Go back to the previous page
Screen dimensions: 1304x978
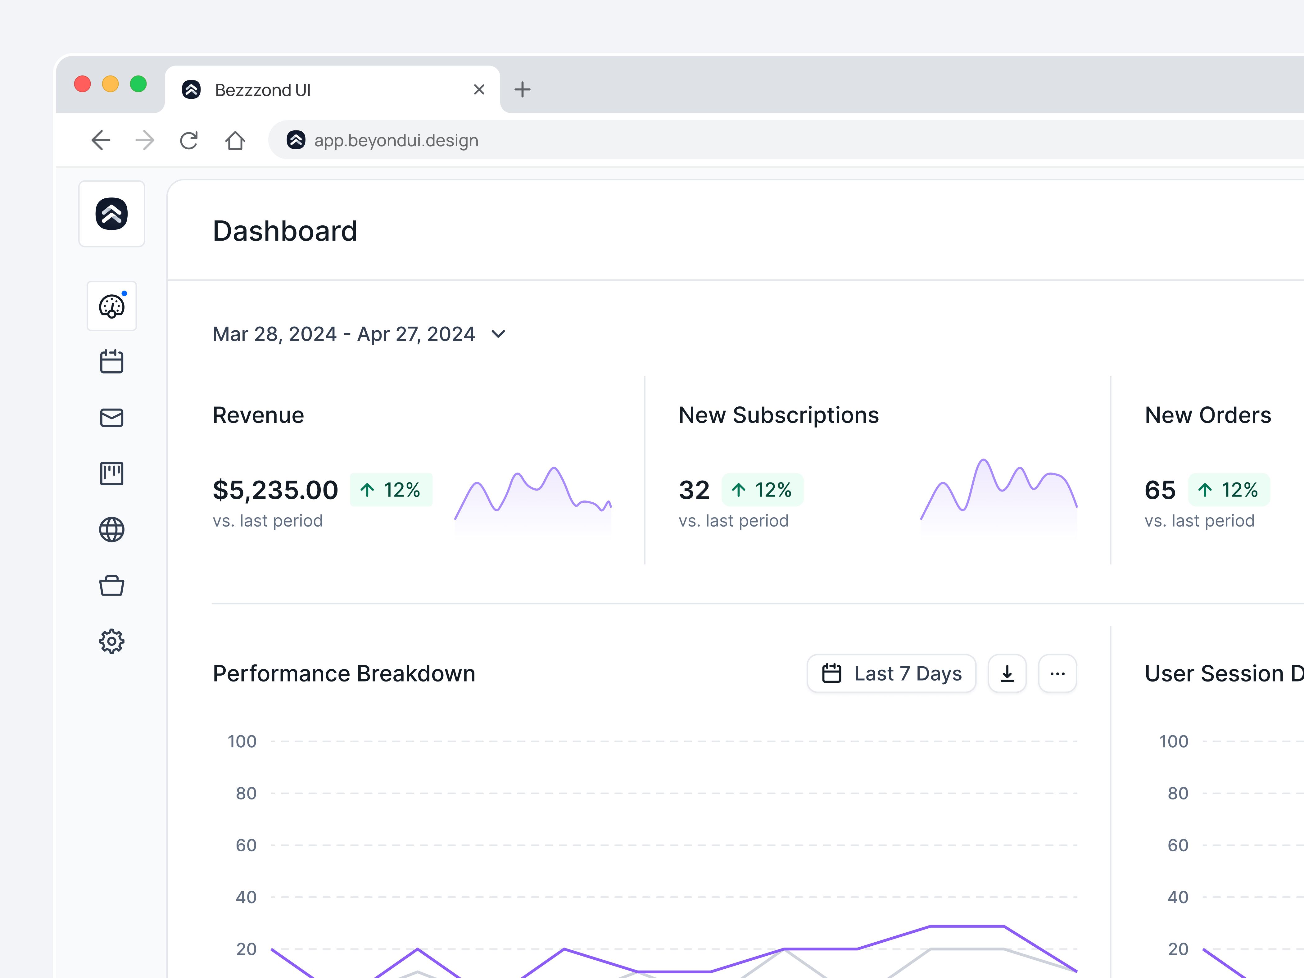pos(101,140)
